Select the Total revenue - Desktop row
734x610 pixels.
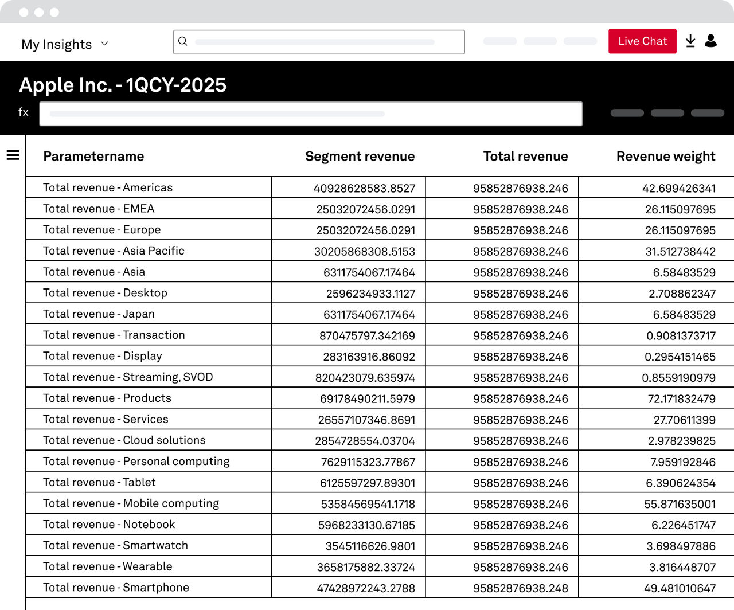(x=380, y=292)
